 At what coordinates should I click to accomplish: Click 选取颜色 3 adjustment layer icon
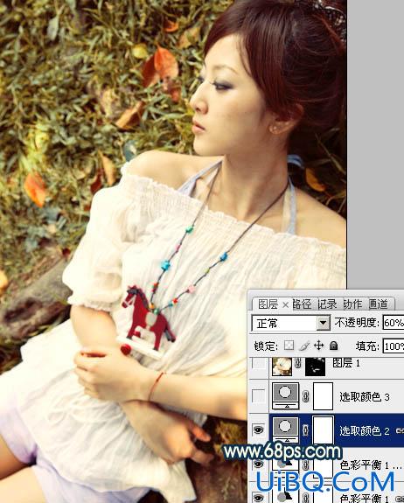click(x=285, y=396)
